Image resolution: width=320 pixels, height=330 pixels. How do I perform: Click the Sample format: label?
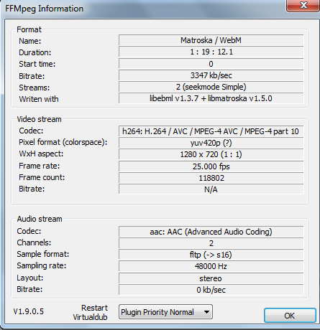[43, 254]
